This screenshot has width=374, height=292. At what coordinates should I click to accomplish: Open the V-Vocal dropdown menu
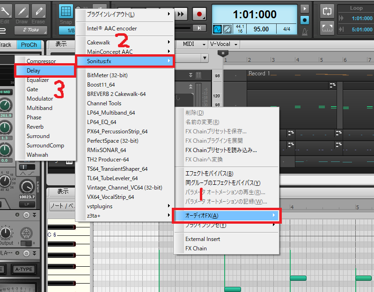[x=223, y=44]
